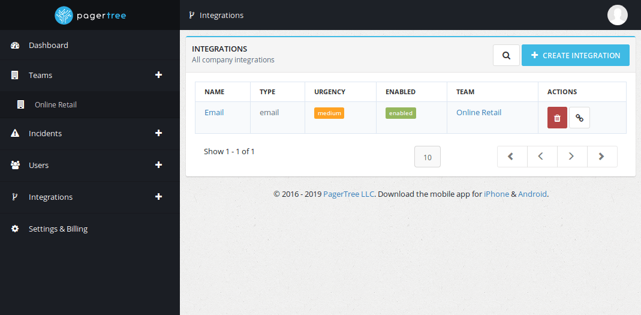Open the page size 10 selector
The image size is (641, 315).
tap(427, 157)
